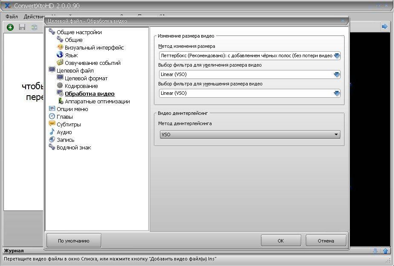Click the По умолчанию button

tap(74, 241)
